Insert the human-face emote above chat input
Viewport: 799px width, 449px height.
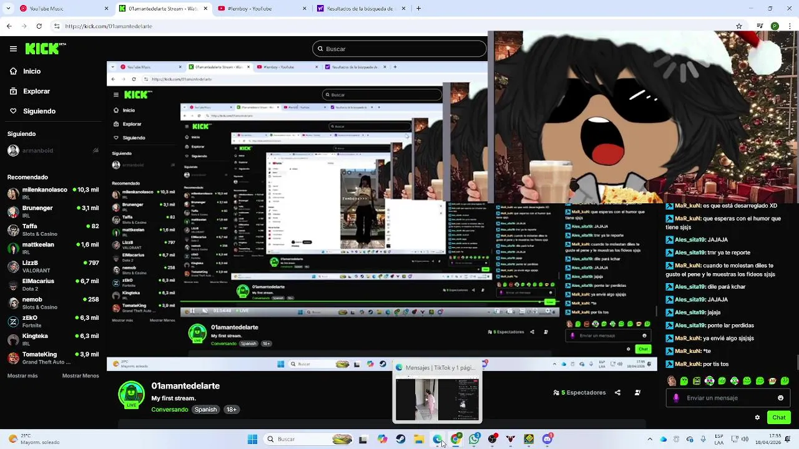(672, 380)
